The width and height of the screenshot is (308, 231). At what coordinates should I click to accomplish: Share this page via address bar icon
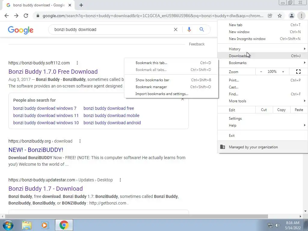point(270,16)
